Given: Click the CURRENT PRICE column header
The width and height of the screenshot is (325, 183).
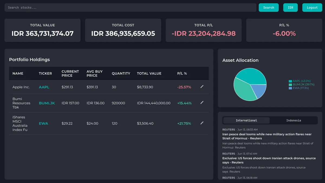Looking at the screenshot, I should pyautogui.click(x=70, y=73).
